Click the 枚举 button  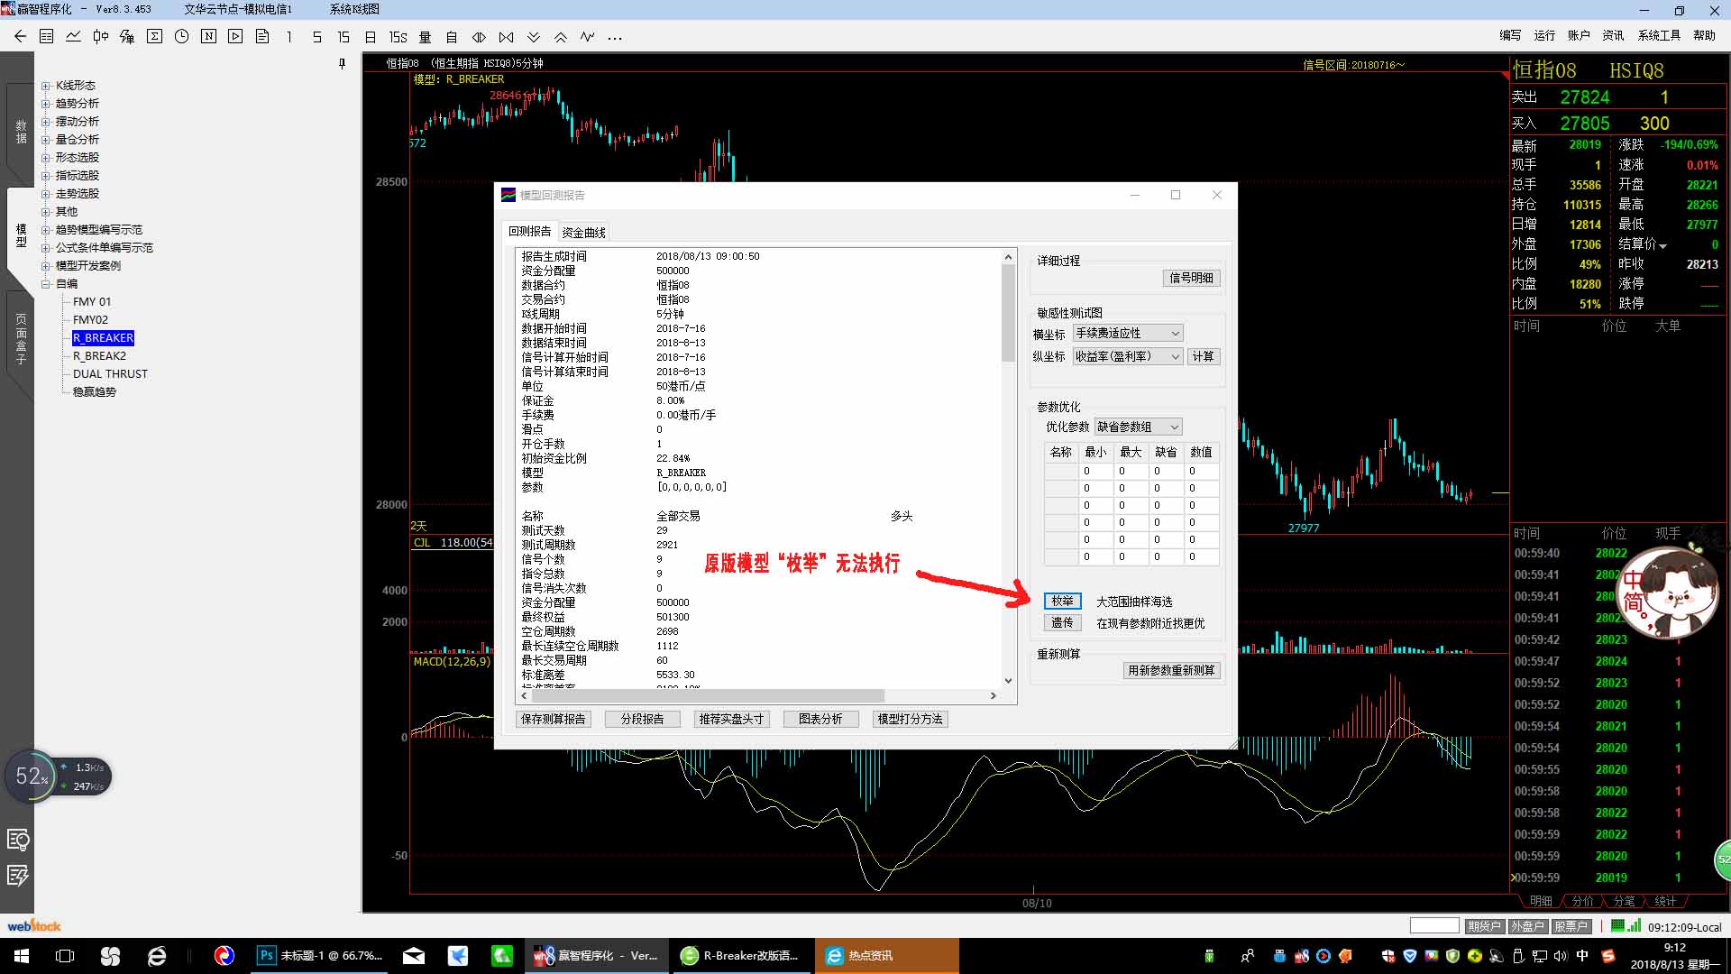[1062, 601]
